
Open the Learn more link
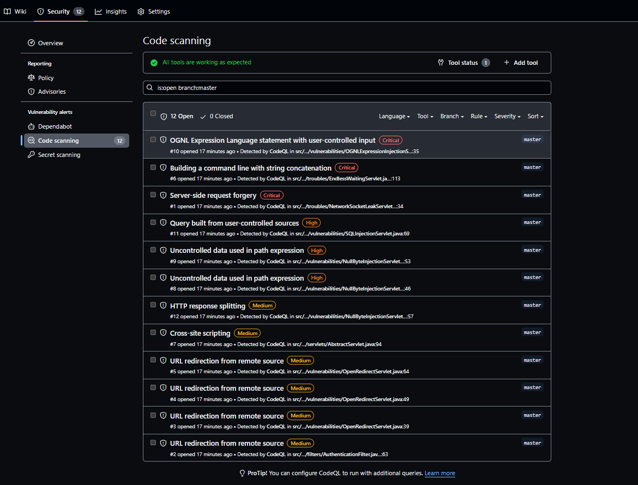click(x=440, y=473)
